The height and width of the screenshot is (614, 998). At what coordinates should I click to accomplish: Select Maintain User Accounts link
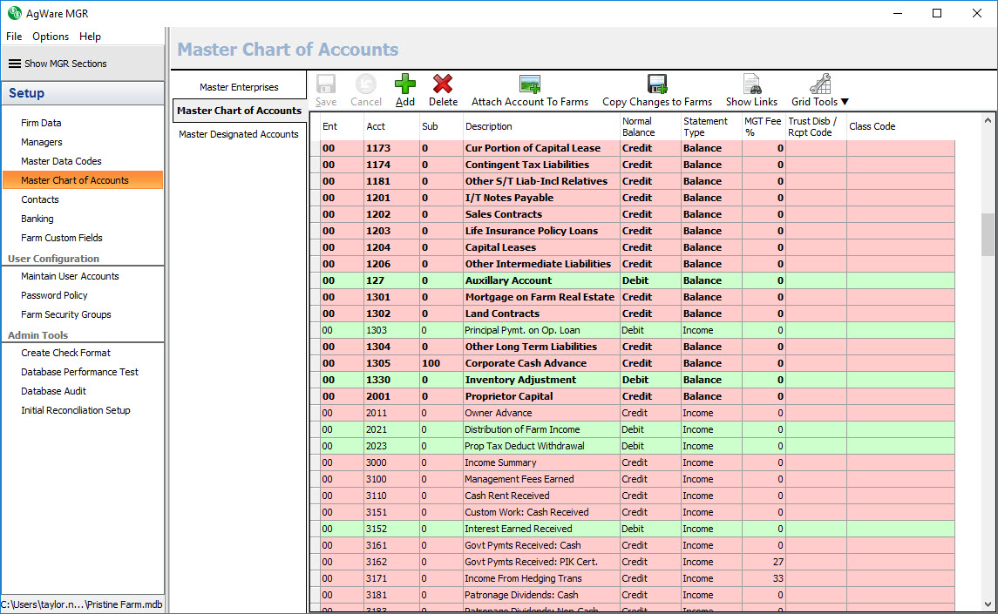pos(70,276)
